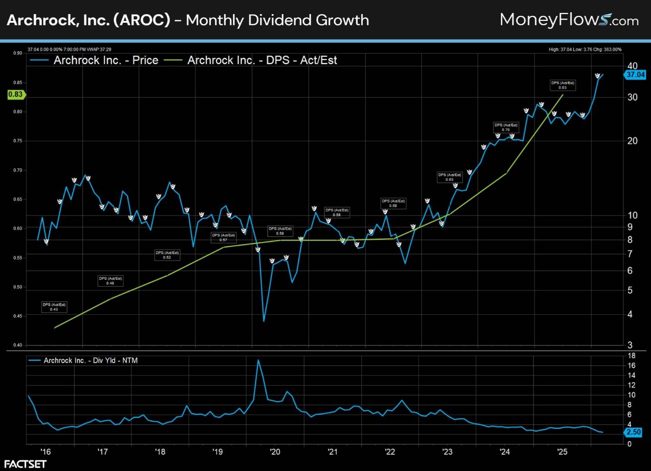Viewport: 651px width, 471px height.
Task: Select the "Archrock Inc. - Price" legend label
Action: (x=106, y=60)
